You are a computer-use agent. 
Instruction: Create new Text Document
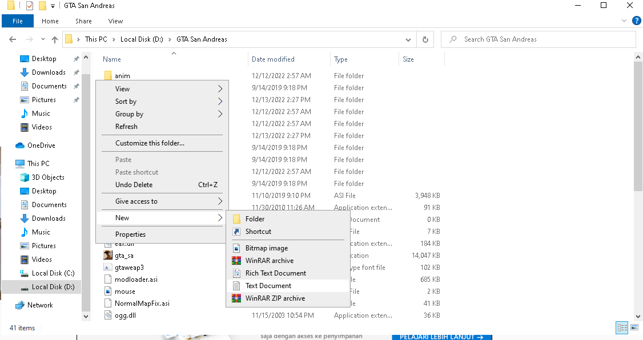(288, 286)
